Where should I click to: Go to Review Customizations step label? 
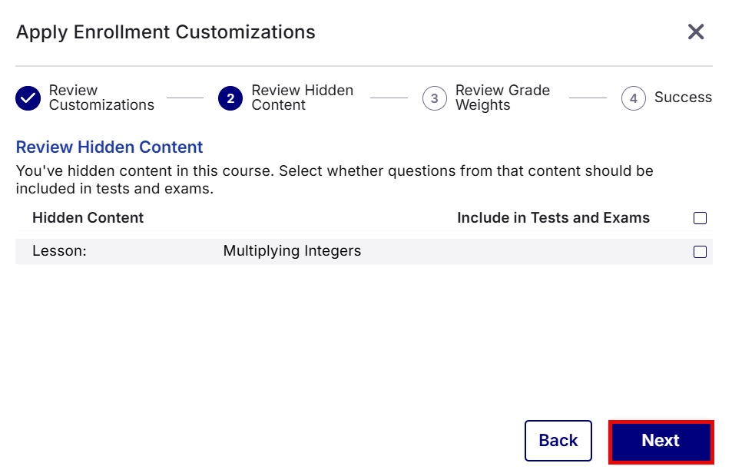point(101,98)
